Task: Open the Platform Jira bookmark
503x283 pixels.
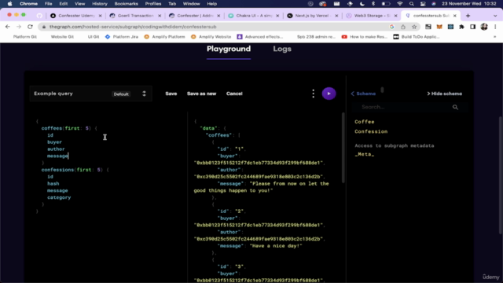Action: 122,37
